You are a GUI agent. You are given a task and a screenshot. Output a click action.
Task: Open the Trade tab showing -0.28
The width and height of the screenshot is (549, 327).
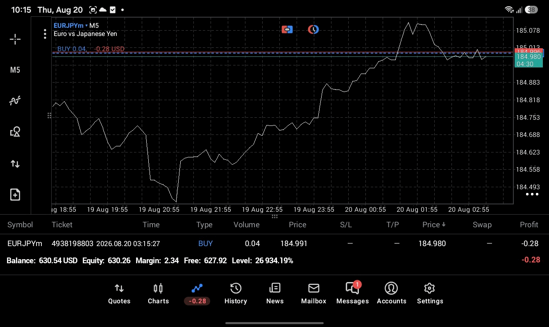point(197,294)
